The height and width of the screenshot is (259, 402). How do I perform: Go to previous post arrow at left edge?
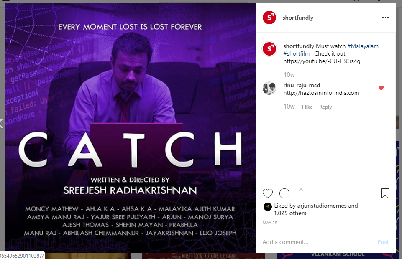[1, 123]
